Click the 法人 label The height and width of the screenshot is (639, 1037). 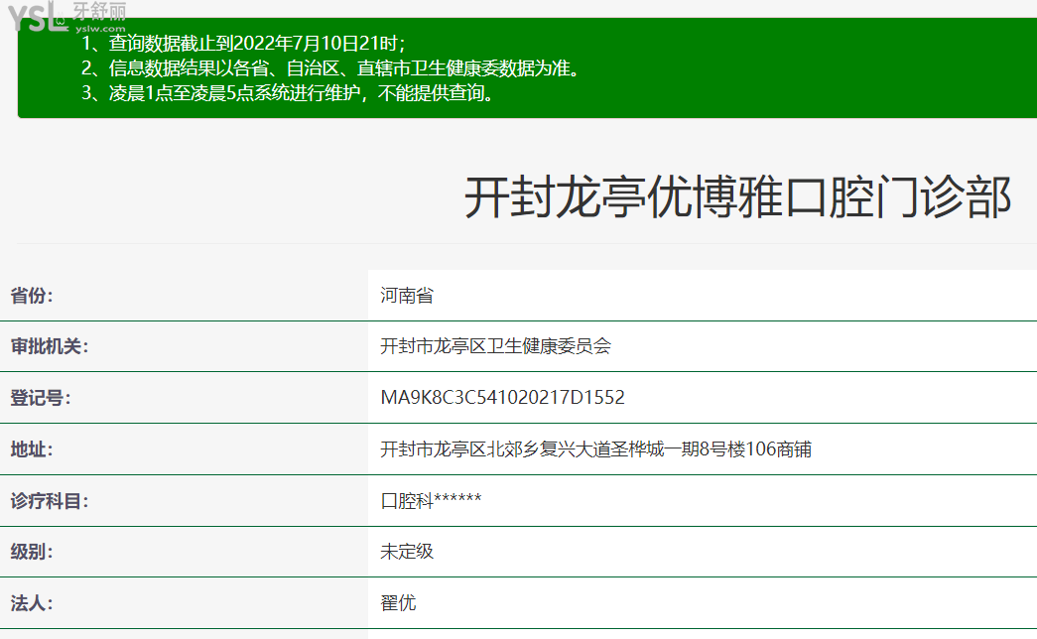pyautogui.click(x=32, y=602)
